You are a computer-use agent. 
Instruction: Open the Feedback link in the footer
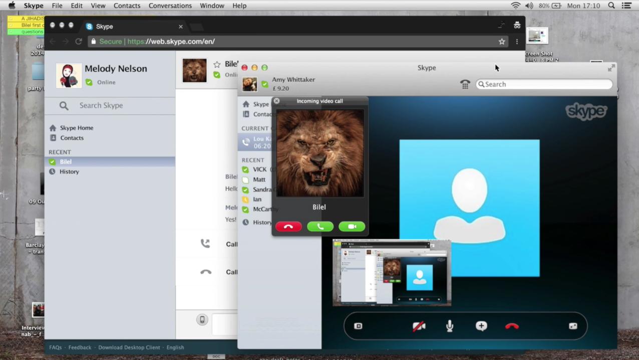(x=80, y=347)
